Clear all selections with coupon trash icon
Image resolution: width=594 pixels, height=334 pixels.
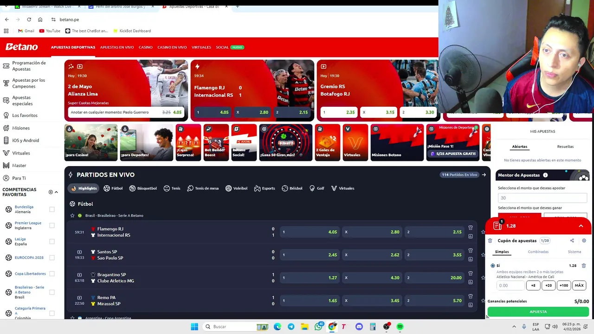(490, 241)
